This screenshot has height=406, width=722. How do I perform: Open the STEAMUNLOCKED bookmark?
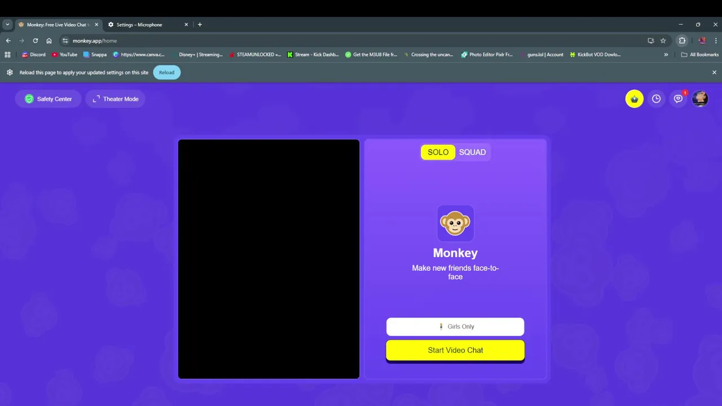[x=255, y=55]
